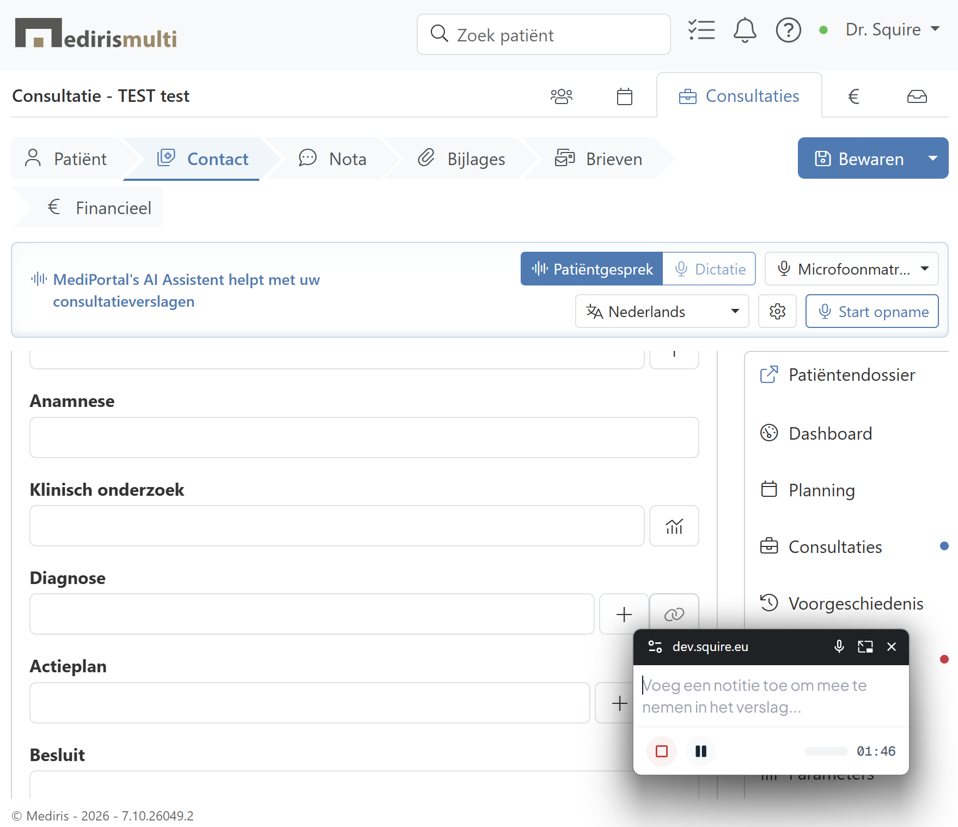
Task: Click in the Diagnose field
Action: point(312,614)
